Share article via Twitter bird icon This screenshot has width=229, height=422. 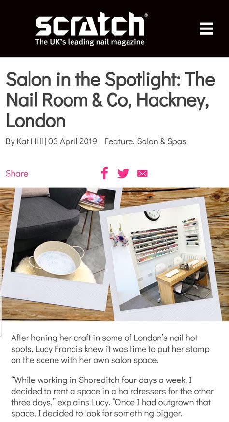(x=123, y=173)
